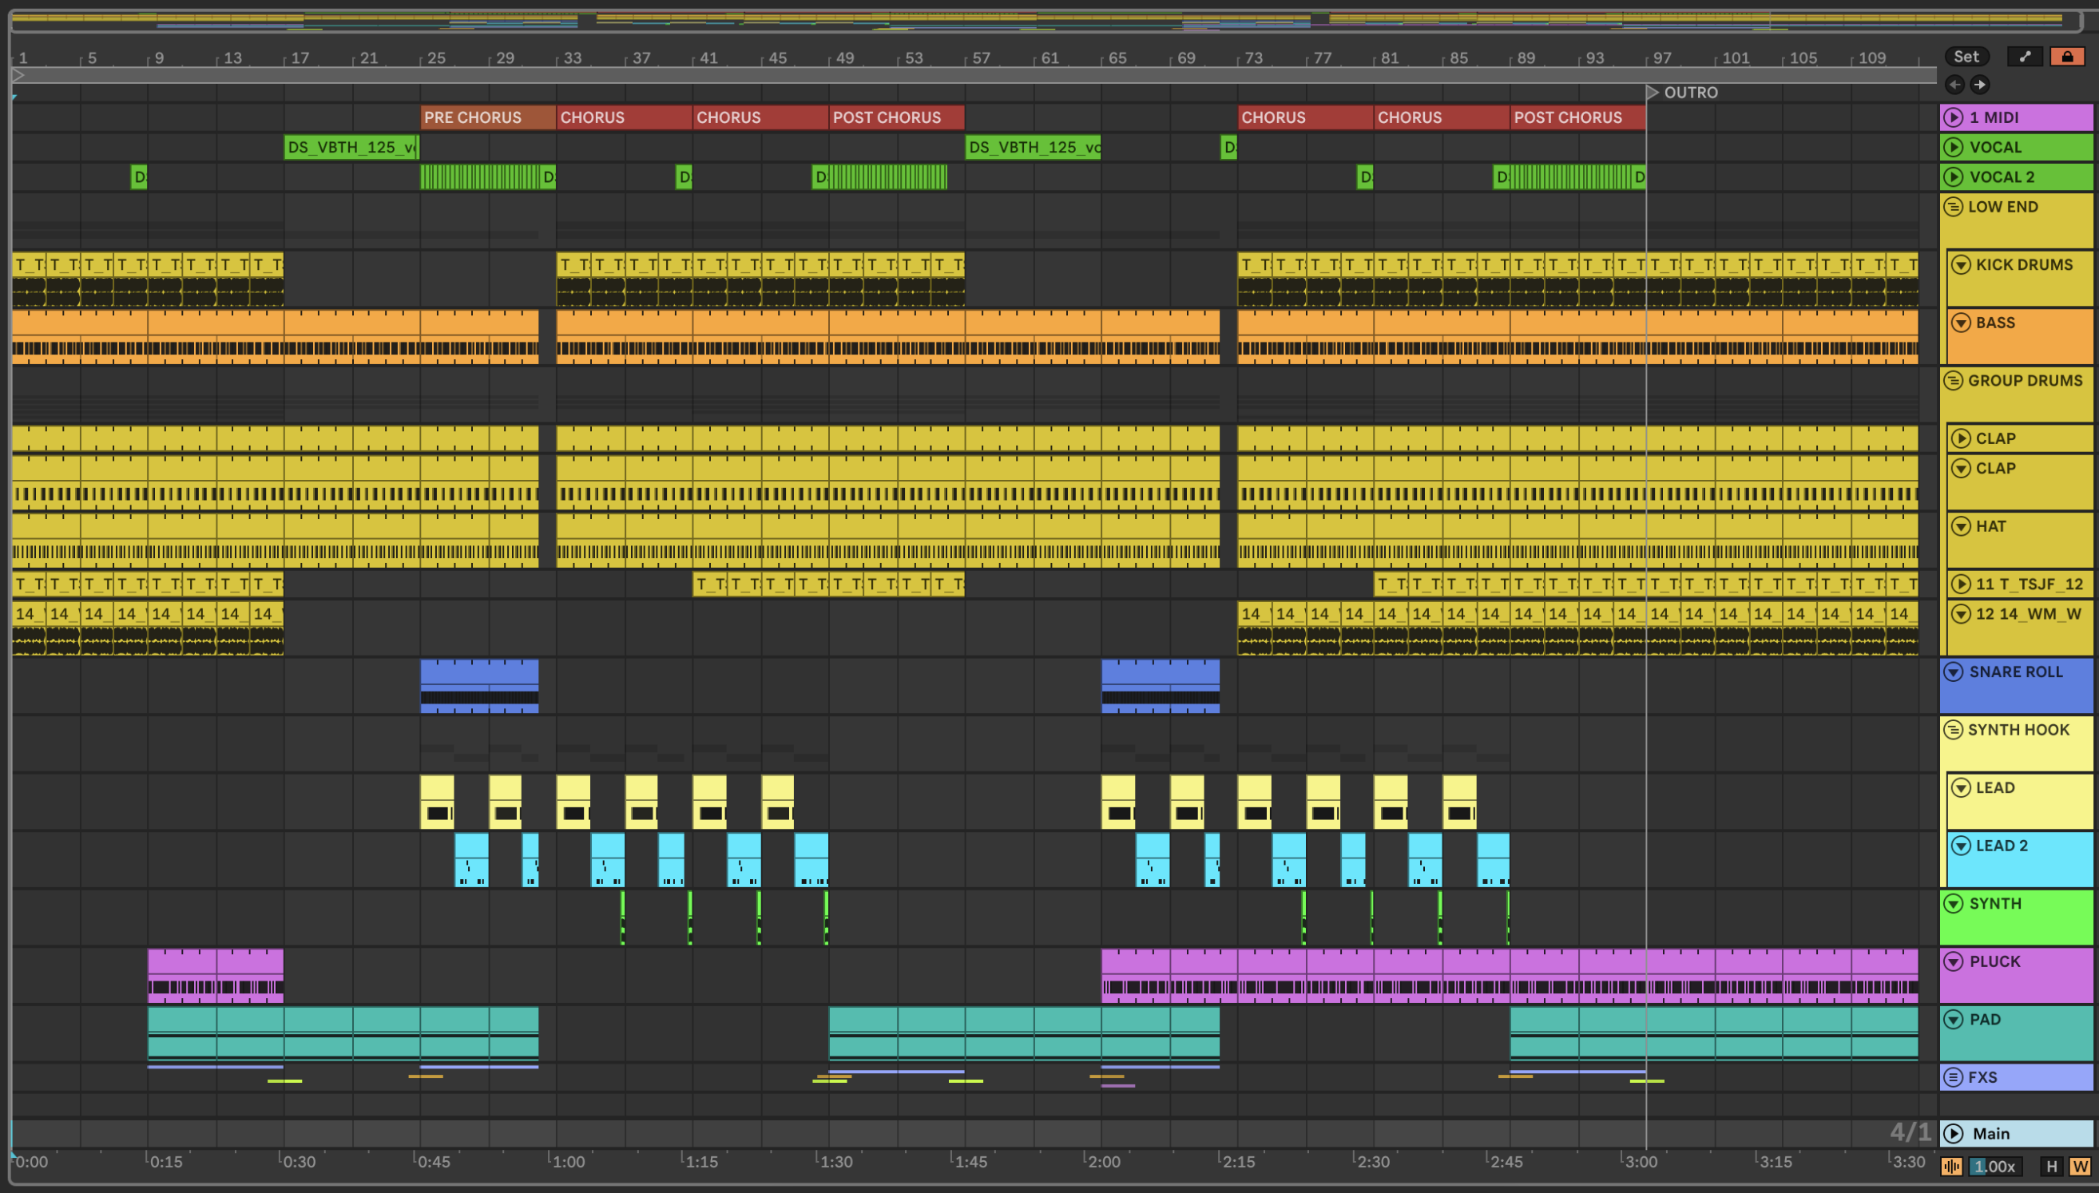Click the Main track play icon
The width and height of the screenshot is (2099, 1193).
pos(1953,1133)
